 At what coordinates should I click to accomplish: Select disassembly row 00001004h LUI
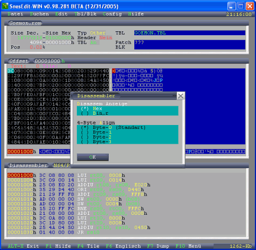66,180
